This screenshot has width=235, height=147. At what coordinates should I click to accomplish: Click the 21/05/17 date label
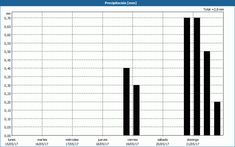point(192,144)
